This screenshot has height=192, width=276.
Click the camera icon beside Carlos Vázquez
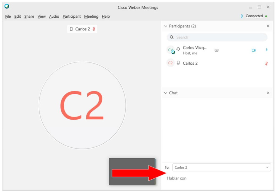253,50
